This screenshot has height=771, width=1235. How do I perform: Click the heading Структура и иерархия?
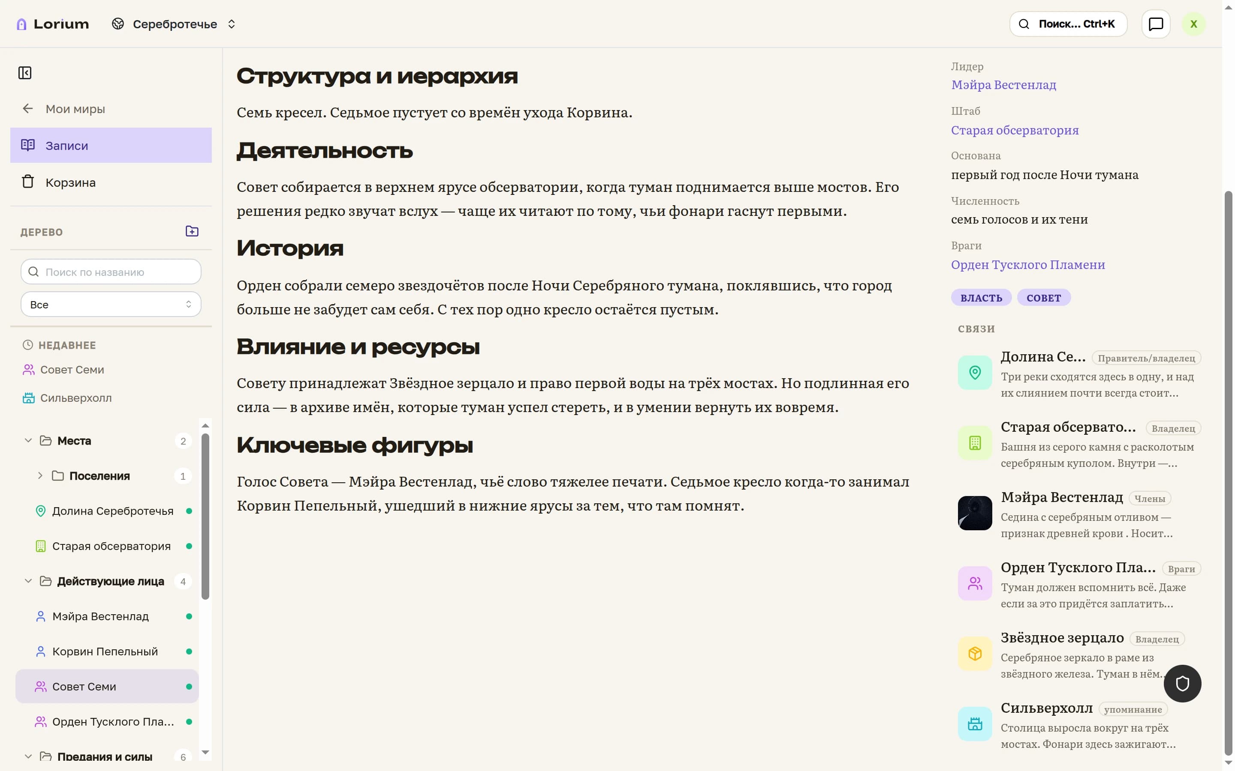(x=377, y=76)
